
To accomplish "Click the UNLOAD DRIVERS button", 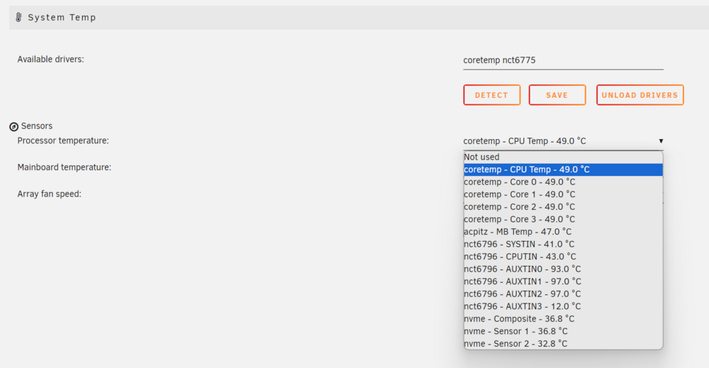I will click(640, 95).
